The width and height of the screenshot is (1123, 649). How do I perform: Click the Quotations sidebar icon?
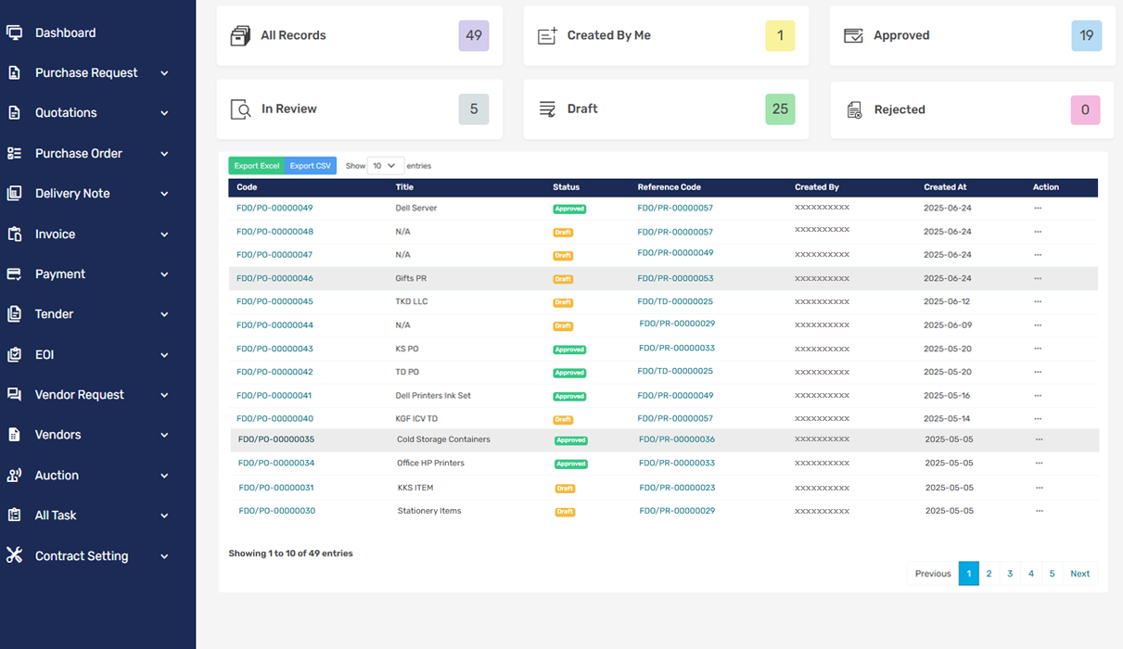14,112
